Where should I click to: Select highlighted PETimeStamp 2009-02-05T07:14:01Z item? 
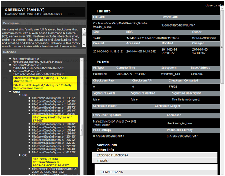click(x=49, y=161)
